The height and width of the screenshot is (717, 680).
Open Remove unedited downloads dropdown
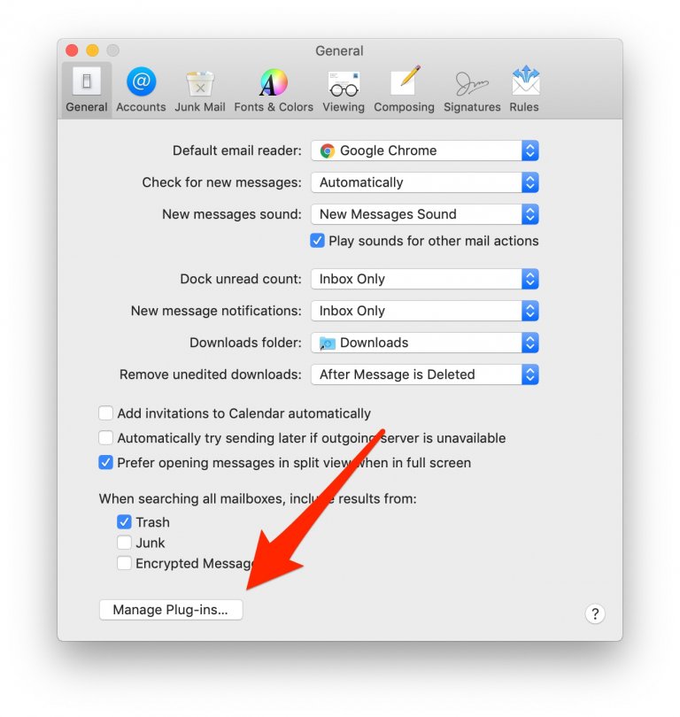click(425, 374)
